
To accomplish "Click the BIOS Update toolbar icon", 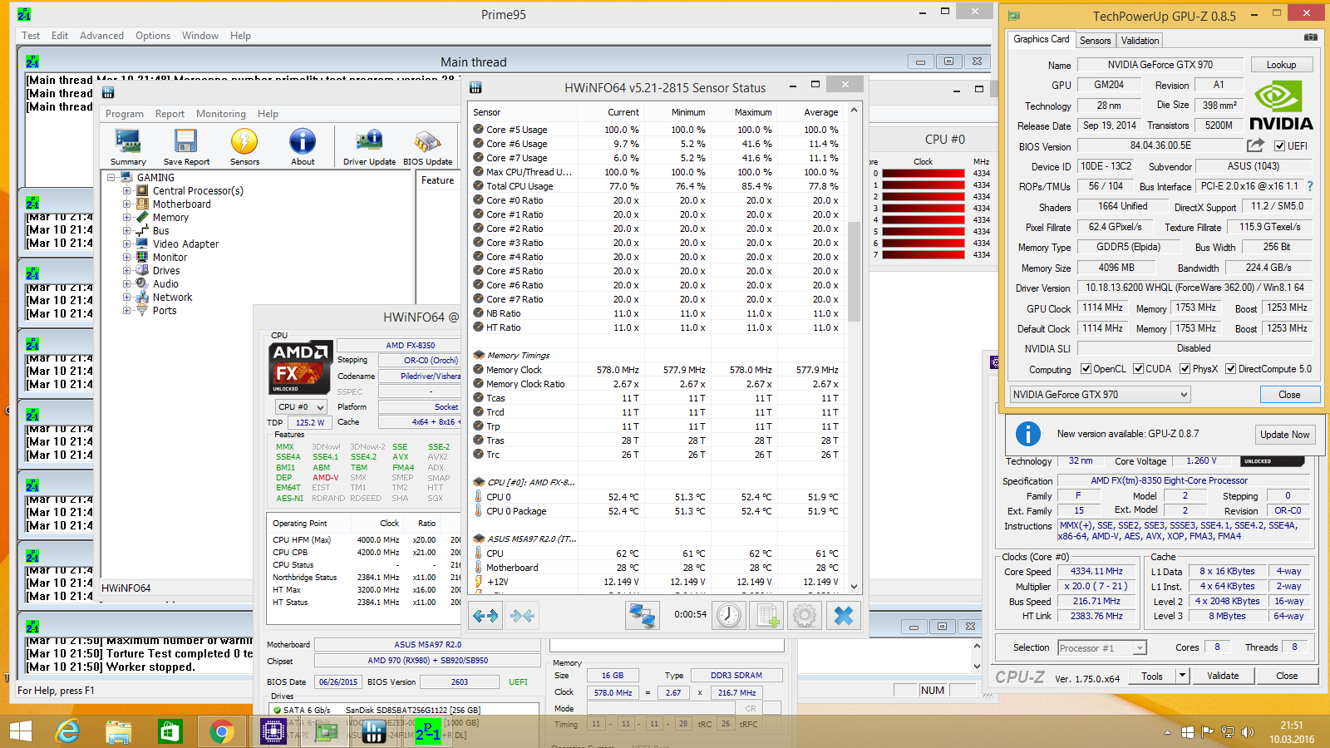I will 427,147.
